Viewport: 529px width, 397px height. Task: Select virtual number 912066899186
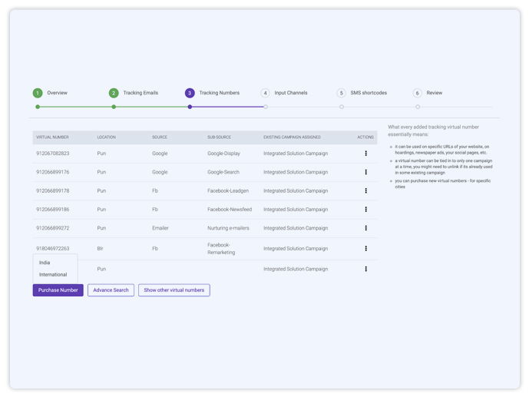point(53,210)
